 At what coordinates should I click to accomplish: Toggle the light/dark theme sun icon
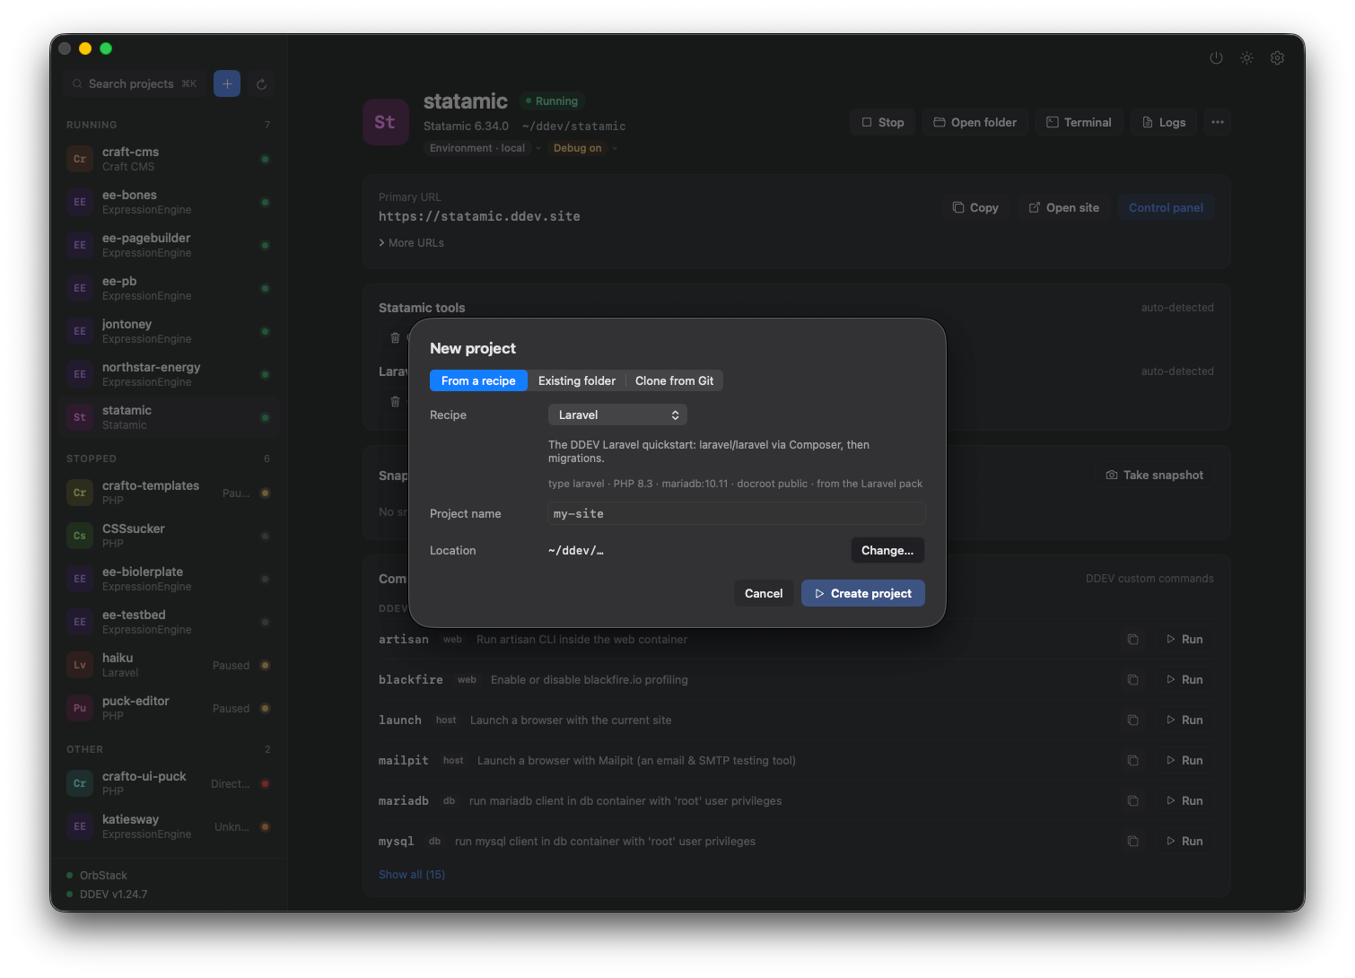(x=1246, y=57)
